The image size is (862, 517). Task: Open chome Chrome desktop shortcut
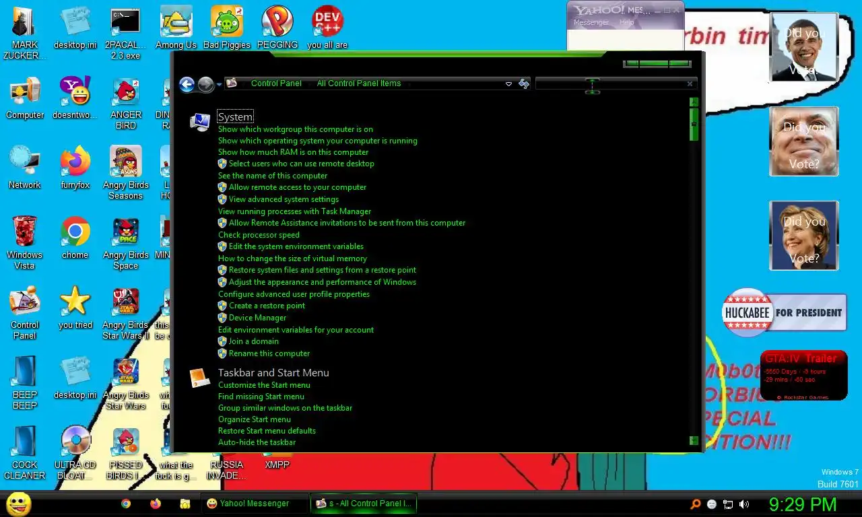[75, 238]
